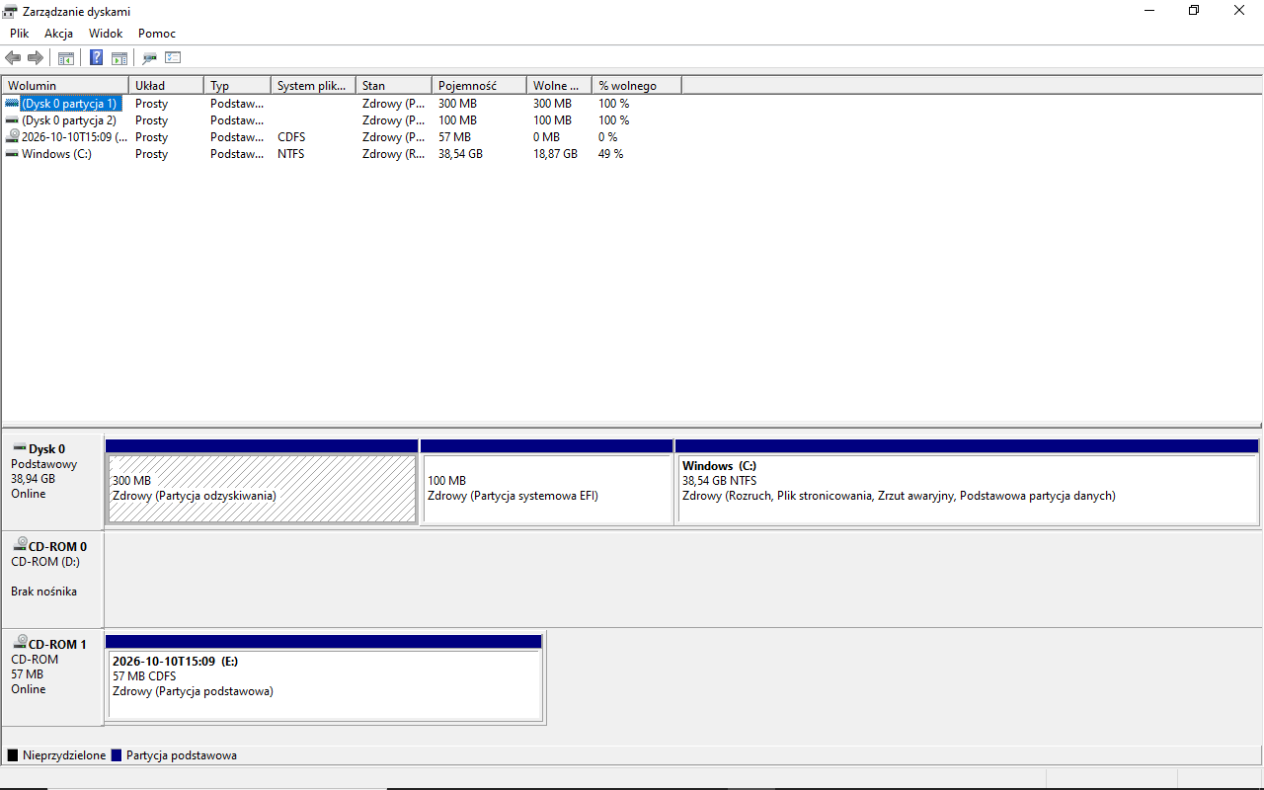Click the Typ column header

click(x=237, y=86)
